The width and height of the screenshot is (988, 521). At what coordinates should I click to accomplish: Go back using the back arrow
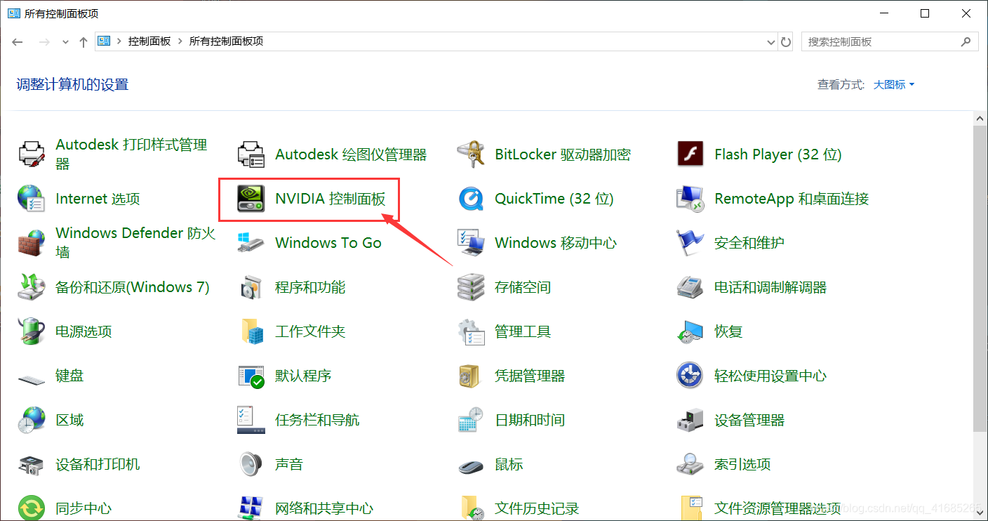(18, 42)
